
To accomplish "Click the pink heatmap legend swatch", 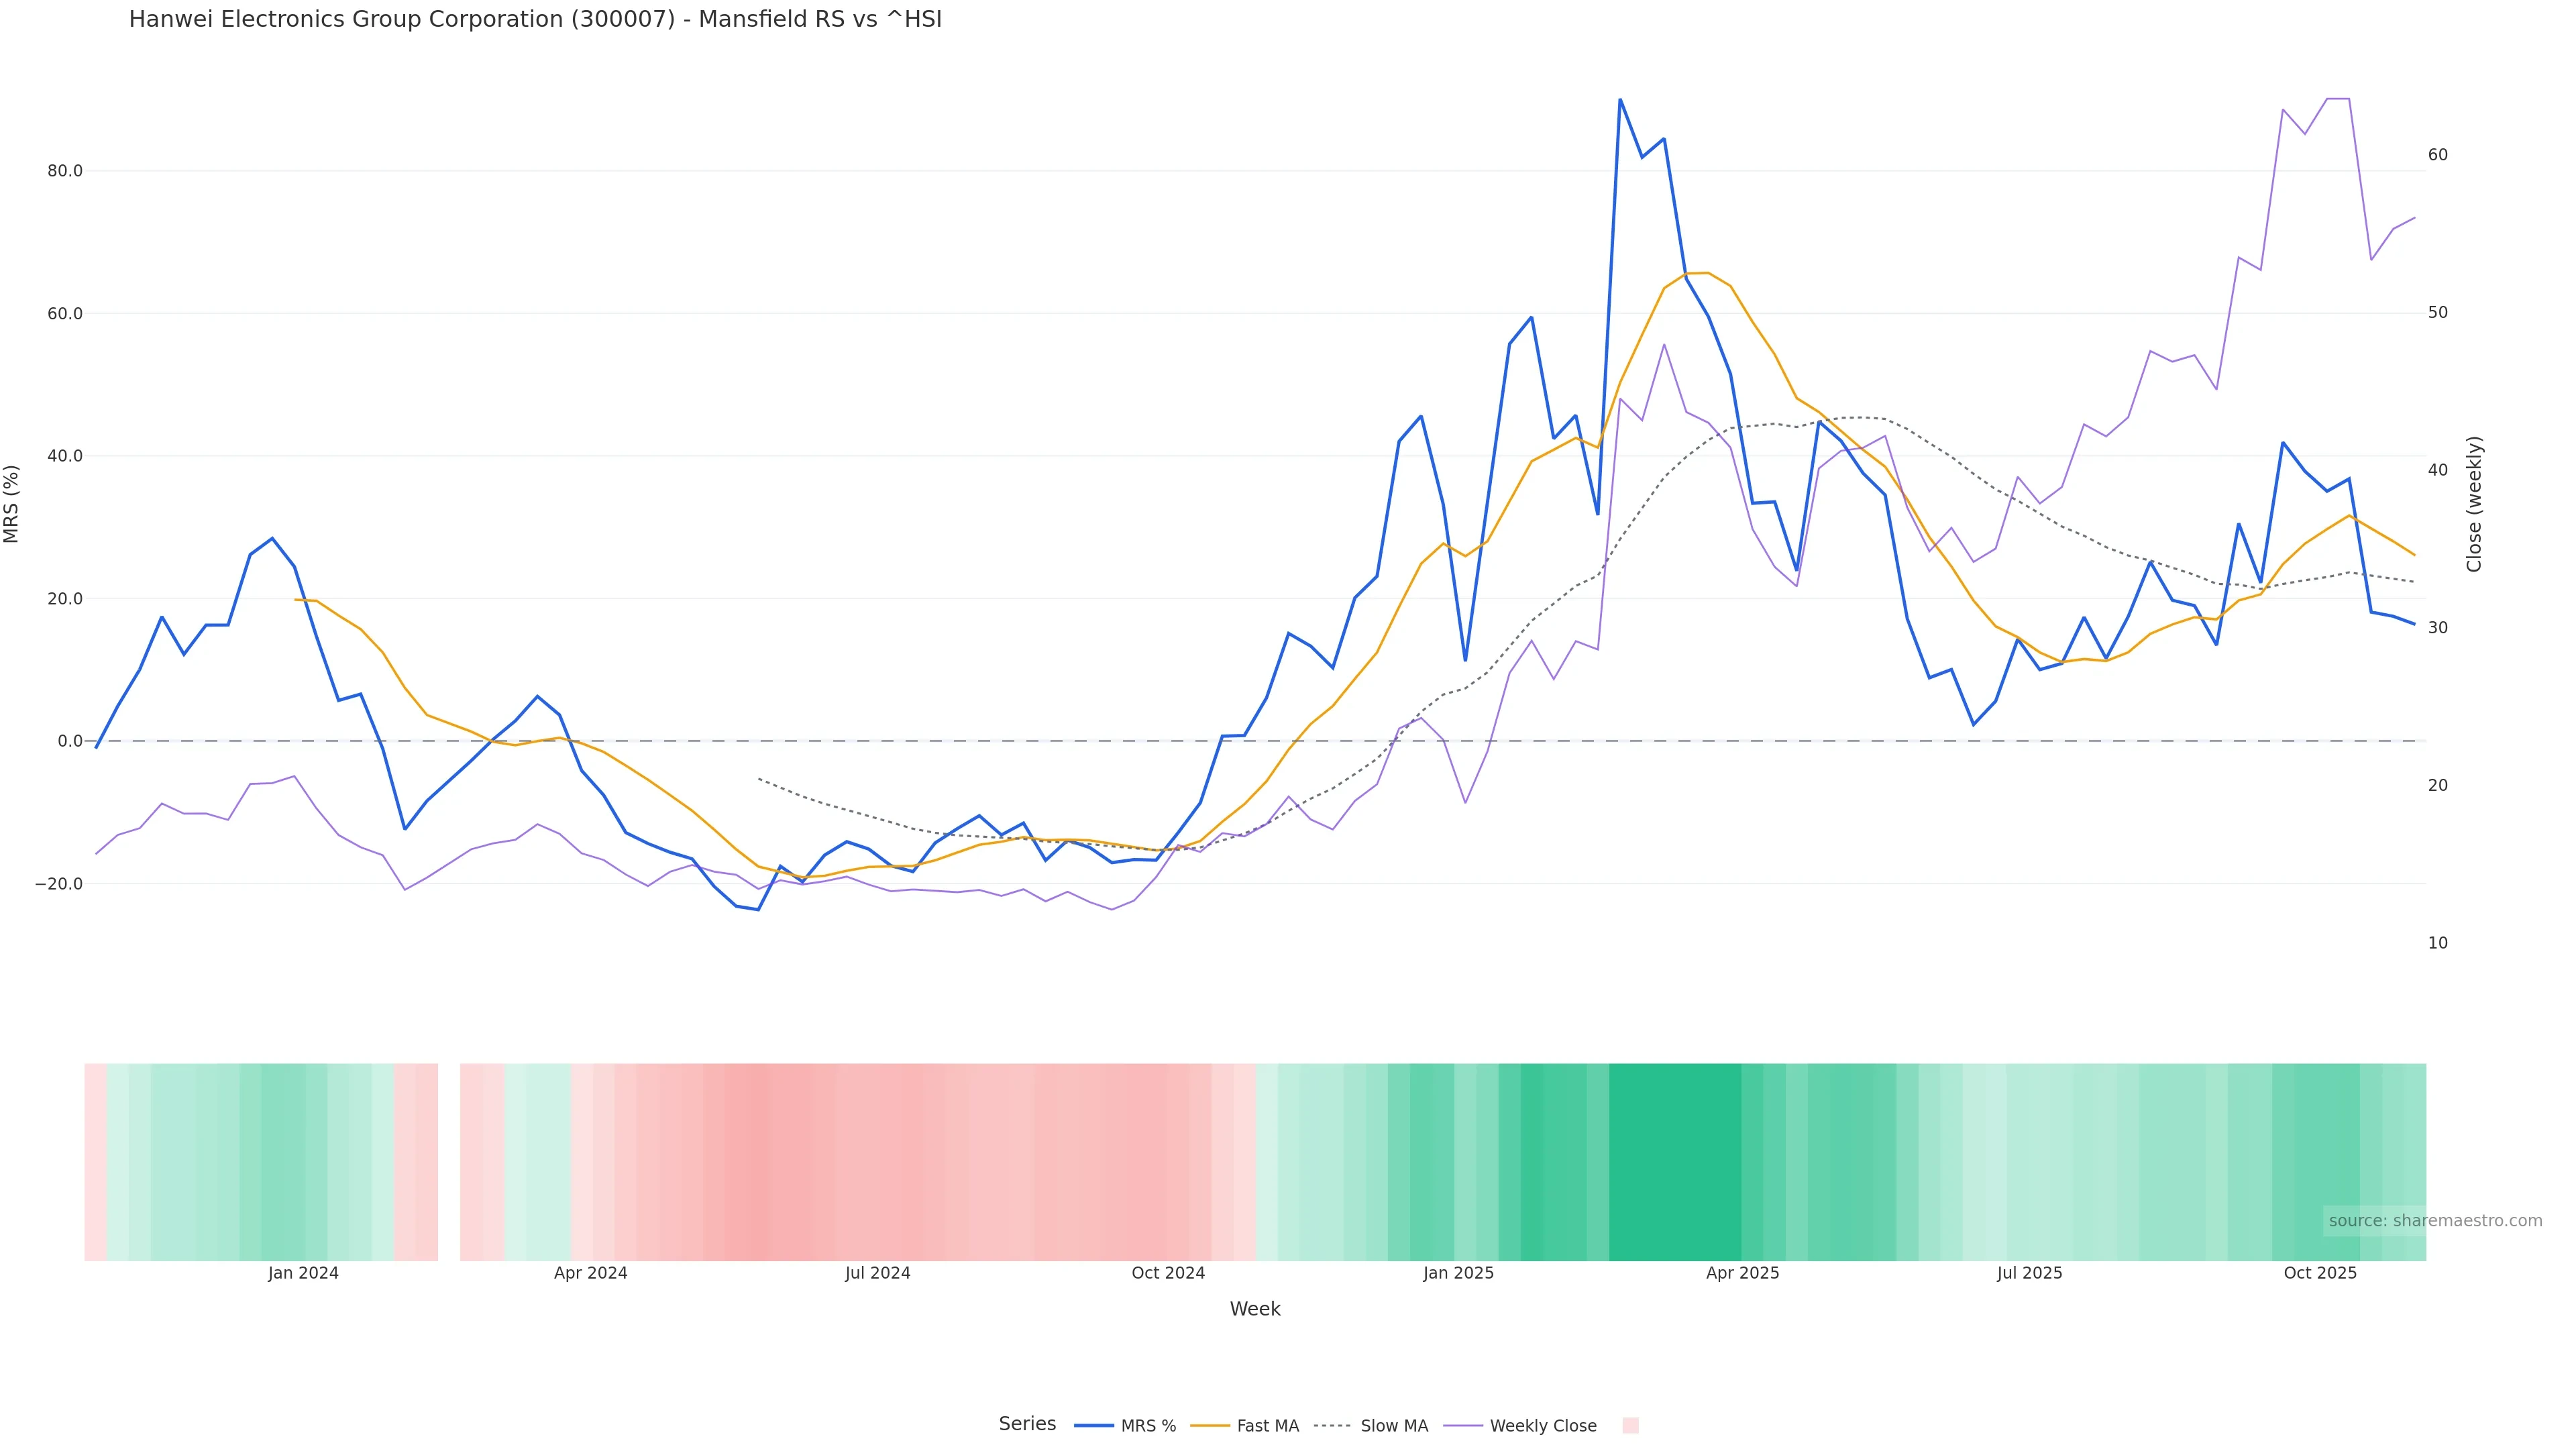I will point(1630,1426).
